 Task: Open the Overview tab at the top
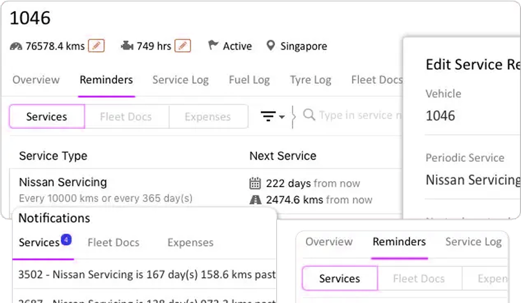tap(36, 80)
